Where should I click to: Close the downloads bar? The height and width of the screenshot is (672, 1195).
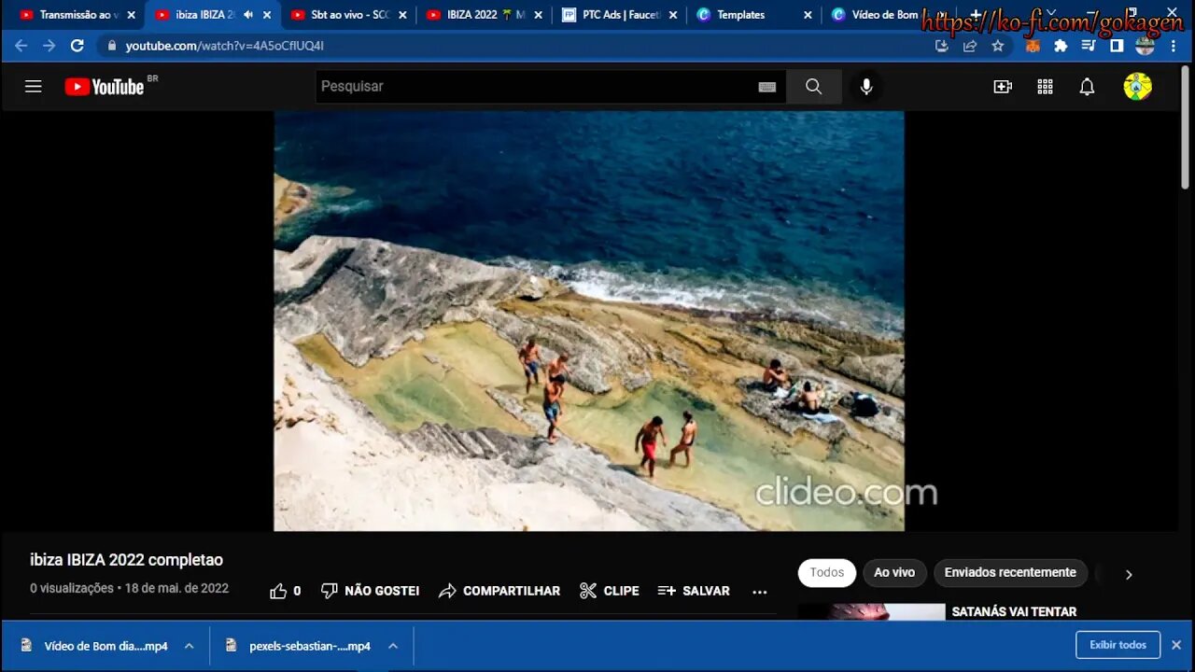[x=1176, y=645]
